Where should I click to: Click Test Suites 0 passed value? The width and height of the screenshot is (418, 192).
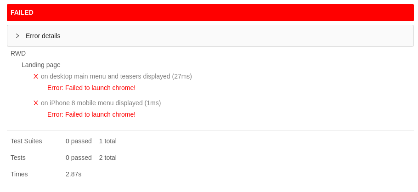[x=79, y=141]
